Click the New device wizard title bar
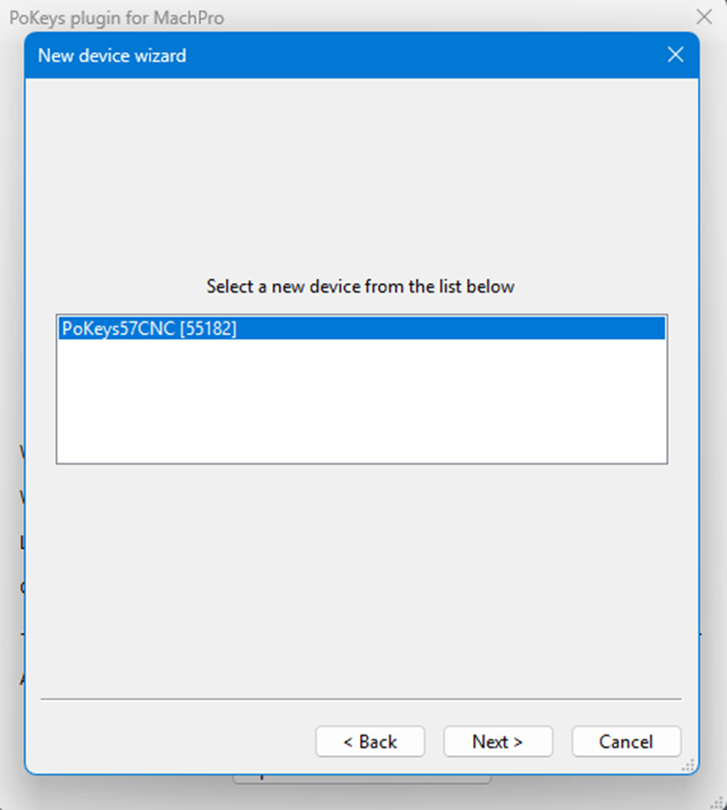This screenshot has width=727, height=810. coord(386,55)
